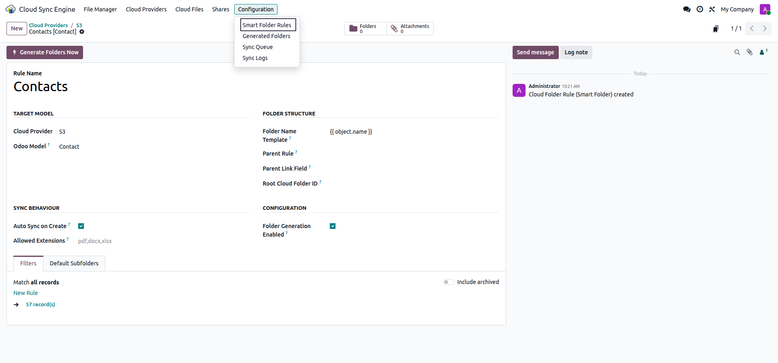Open the 57 record(s) link
Screen dimensions: 778x363
pyautogui.click(x=41, y=304)
